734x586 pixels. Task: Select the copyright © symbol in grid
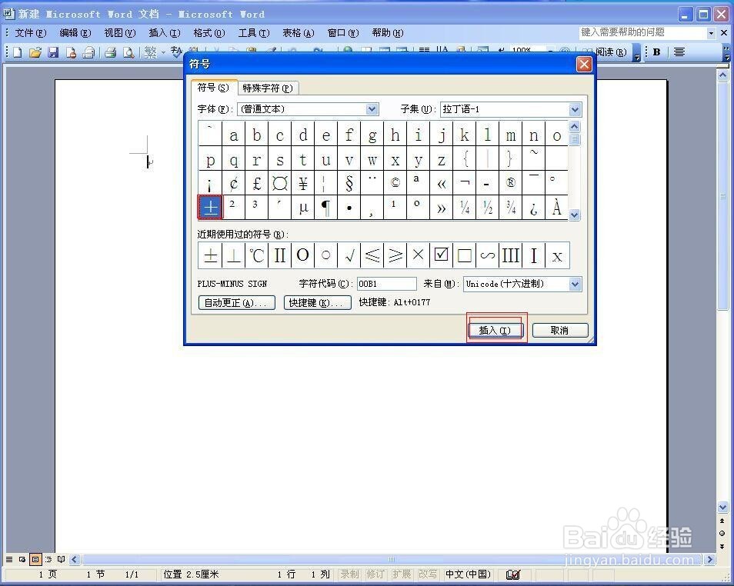[395, 183]
